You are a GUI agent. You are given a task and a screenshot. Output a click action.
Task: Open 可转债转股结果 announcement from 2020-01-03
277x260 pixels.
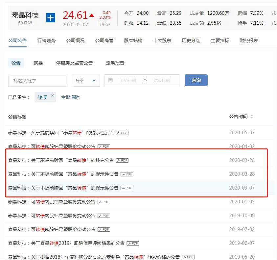click(x=52, y=202)
